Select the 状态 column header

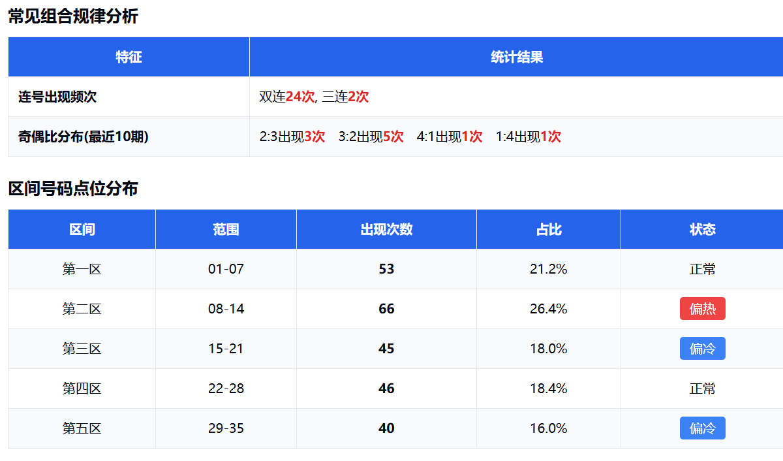click(702, 229)
